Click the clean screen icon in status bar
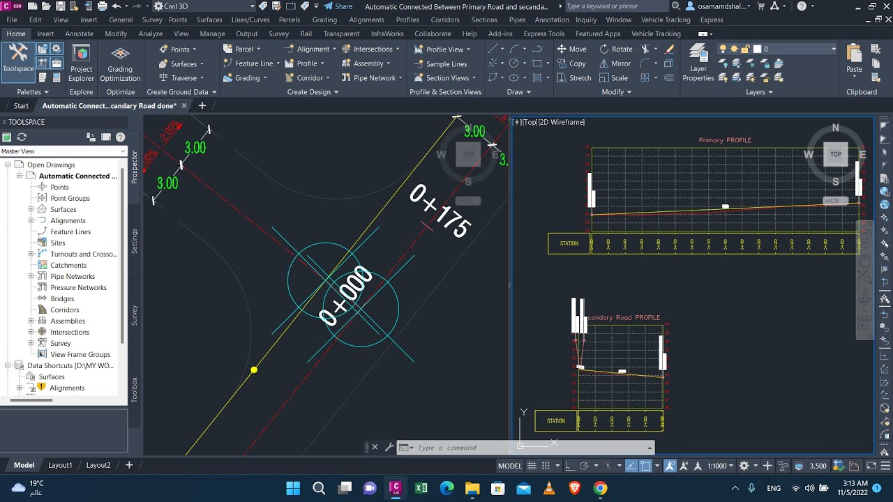Viewport: 893px width, 502px height. click(871, 466)
